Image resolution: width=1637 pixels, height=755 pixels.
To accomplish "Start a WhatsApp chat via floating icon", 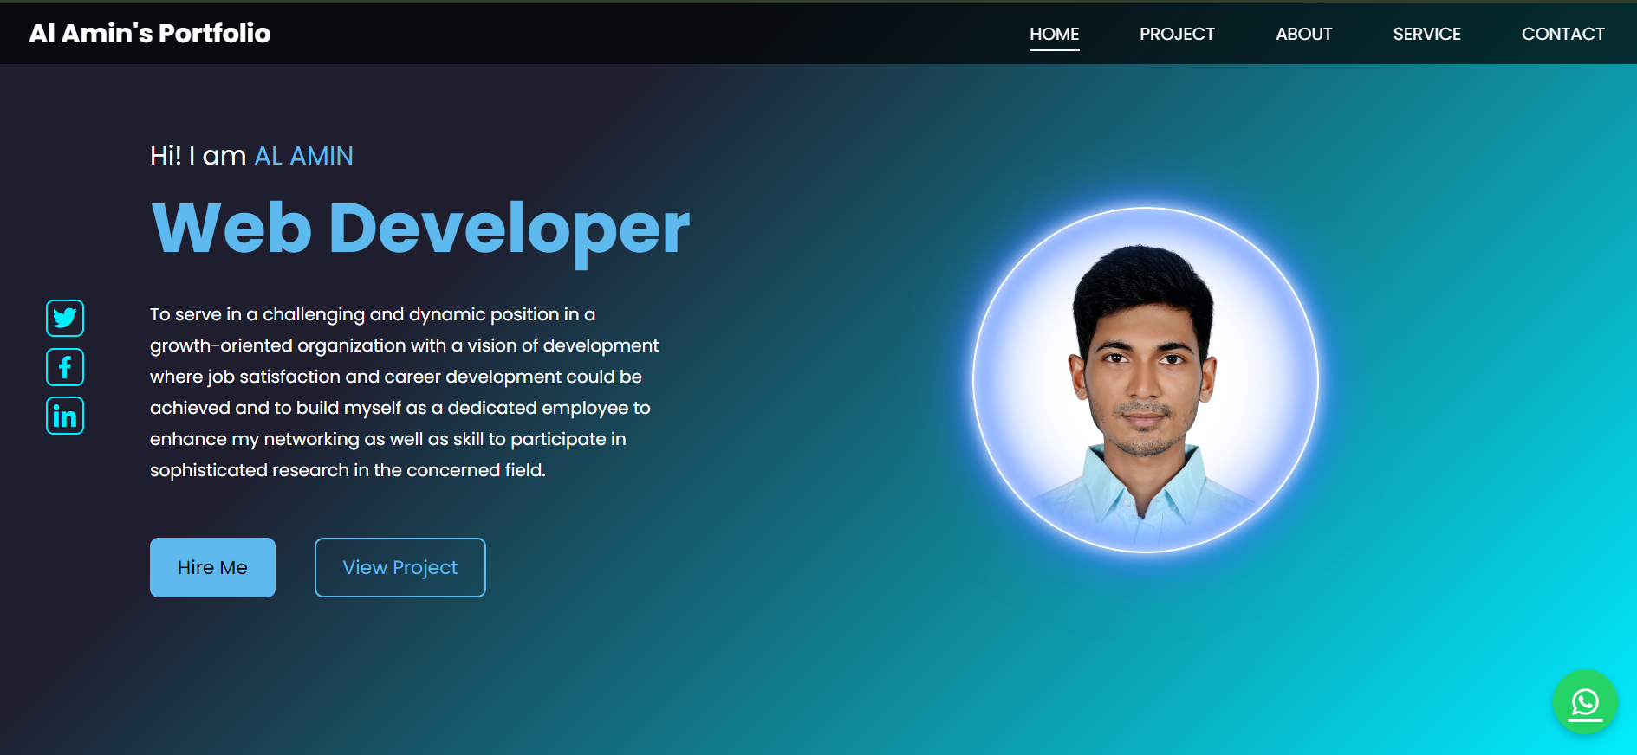I will tap(1585, 701).
